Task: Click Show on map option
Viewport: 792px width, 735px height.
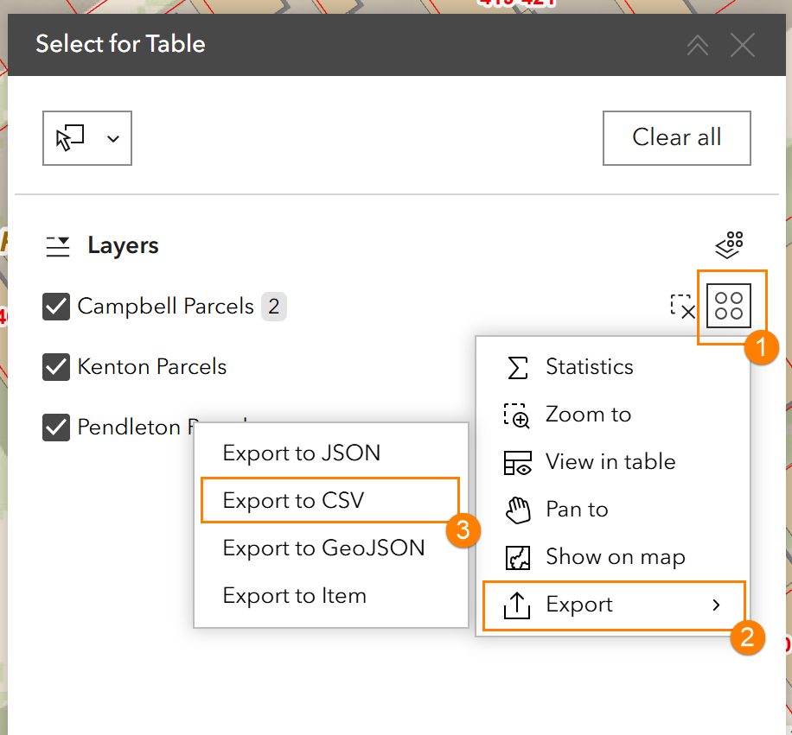Action: [x=615, y=557]
